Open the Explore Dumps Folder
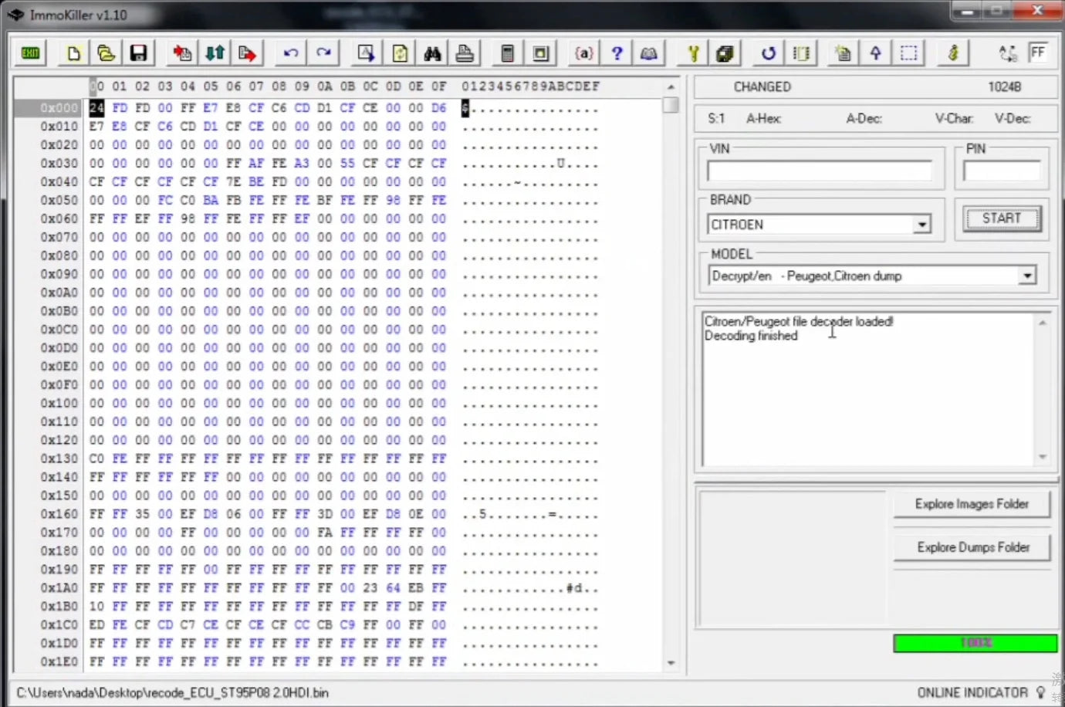Image resolution: width=1065 pixels, height=707 pixels. tap(971, 547)
